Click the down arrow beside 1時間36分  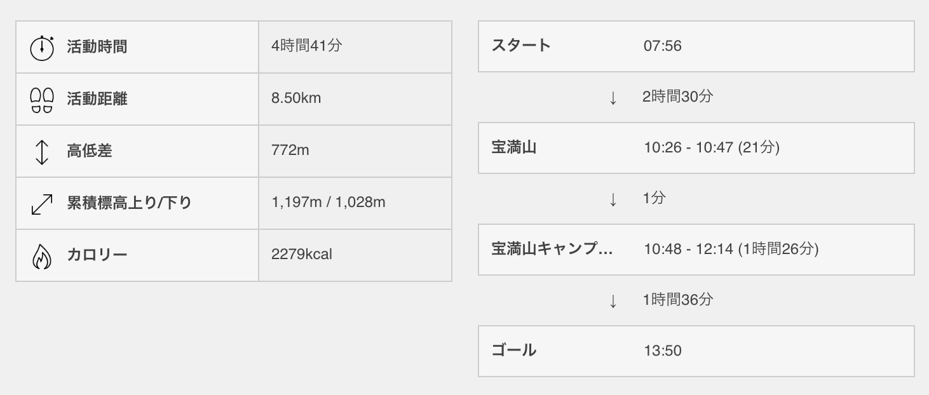click(x=613, y=301)
